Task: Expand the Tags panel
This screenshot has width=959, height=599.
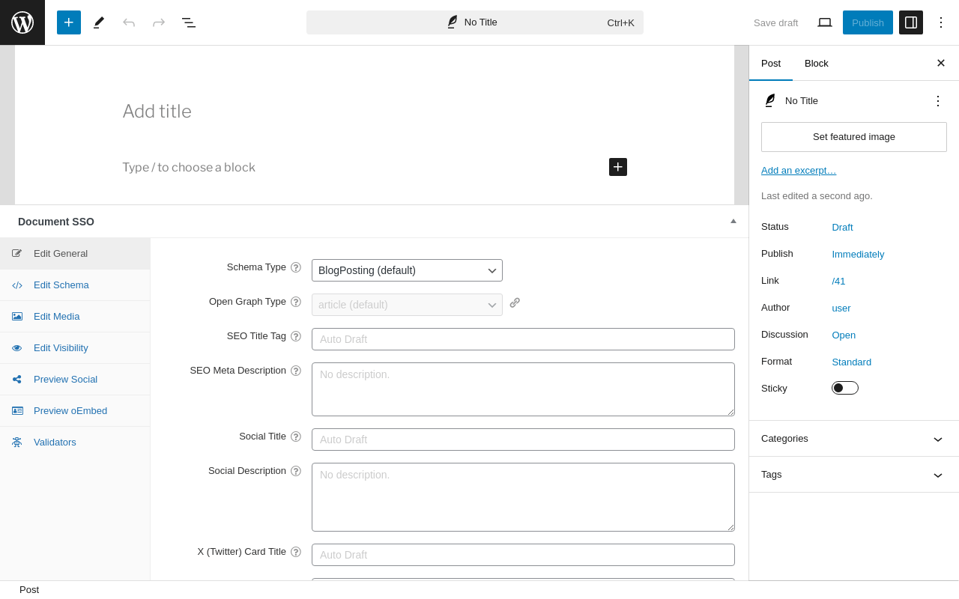Action: point(853,475)
